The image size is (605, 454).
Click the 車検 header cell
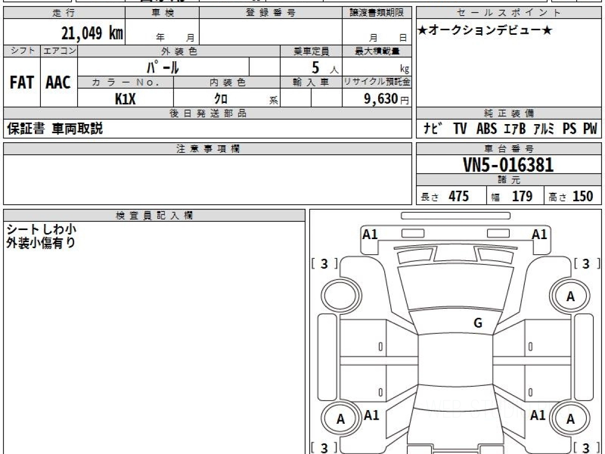162,13
